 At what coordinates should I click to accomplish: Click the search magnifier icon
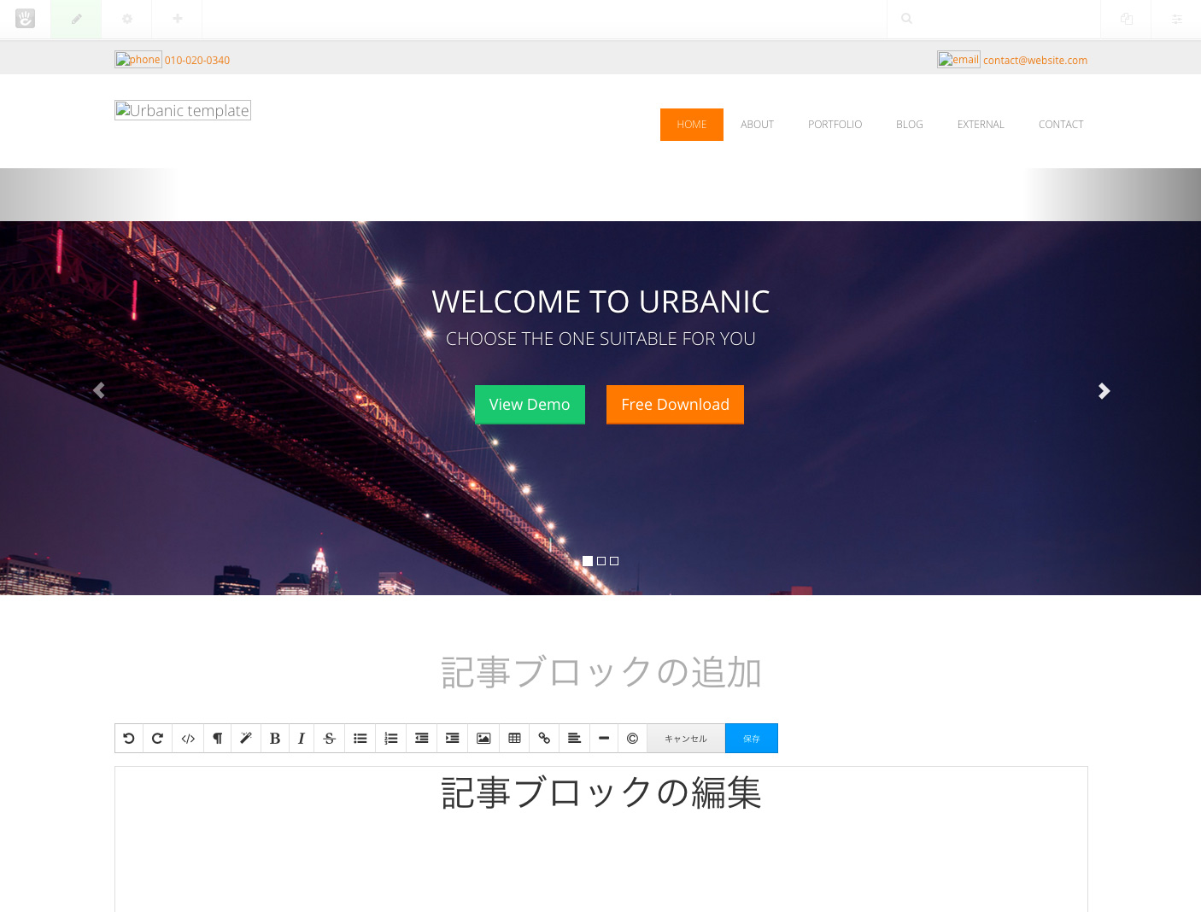click(906, 19)
